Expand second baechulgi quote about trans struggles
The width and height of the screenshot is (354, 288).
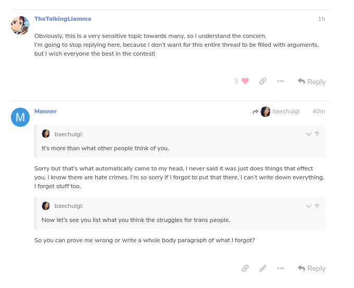click(x=308, y=206)
